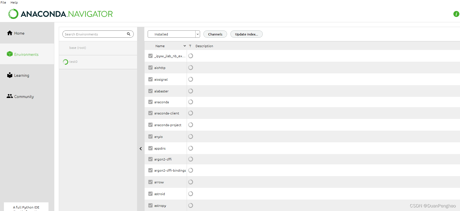Click the type indicator for anaconda row
Viewport: 460px width, 211px height.
pyautogui.click(x=191, y=102)
